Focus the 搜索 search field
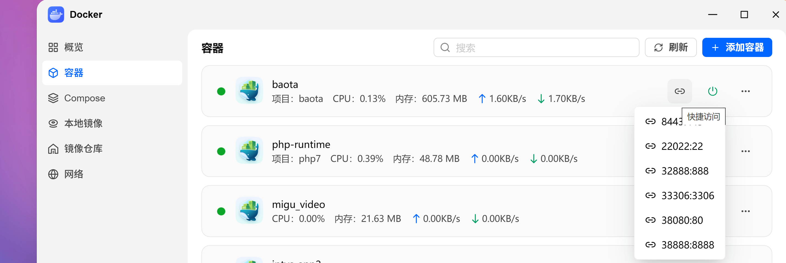The height and width of the screenshot is (263, 786). click(536, 48)
